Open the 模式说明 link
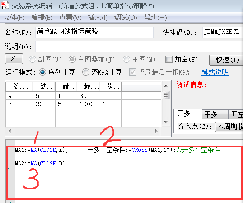This screenshot has width=243, height=203. [215, 72]
